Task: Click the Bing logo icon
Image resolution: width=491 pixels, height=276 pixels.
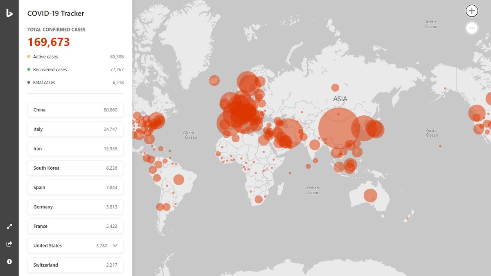Action: tap(9, 13)
